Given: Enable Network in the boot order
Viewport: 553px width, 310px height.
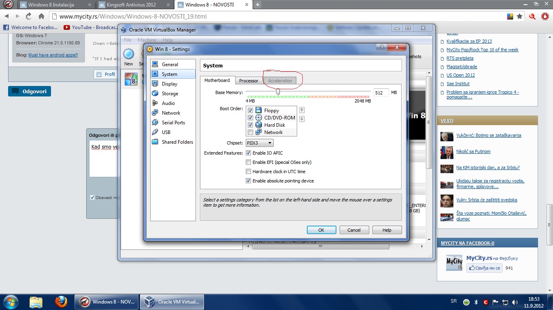Looking at the screenshot, I should tap(250, 132).
